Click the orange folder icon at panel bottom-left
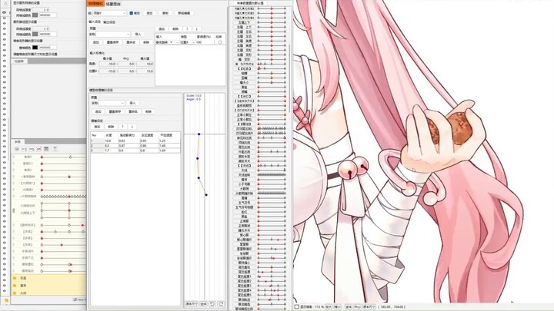Viewport: 554px width, 311px height. [6, 300]
